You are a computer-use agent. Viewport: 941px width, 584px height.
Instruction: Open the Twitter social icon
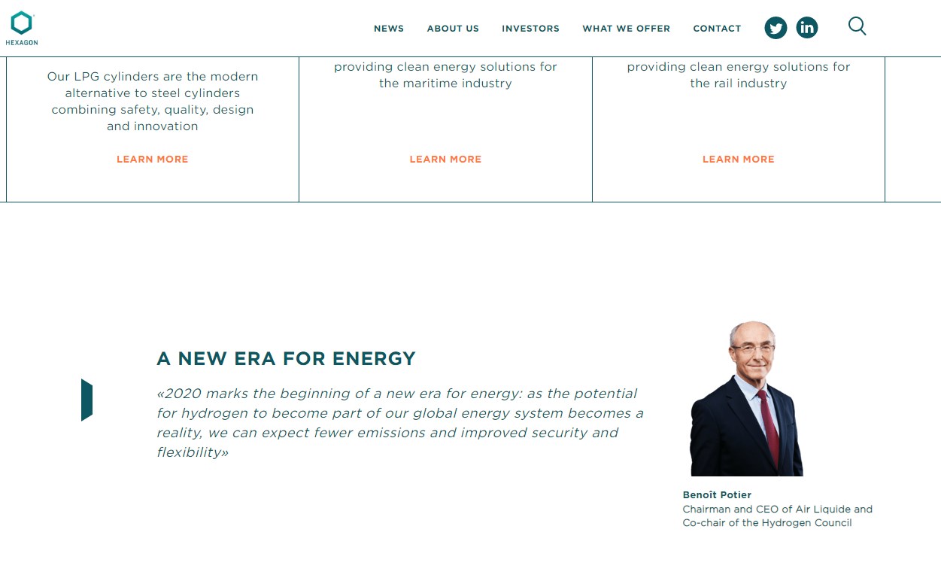pos(776,28)
